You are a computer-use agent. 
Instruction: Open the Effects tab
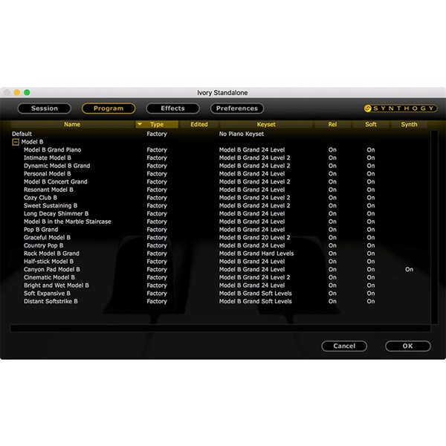coord(172,109)
